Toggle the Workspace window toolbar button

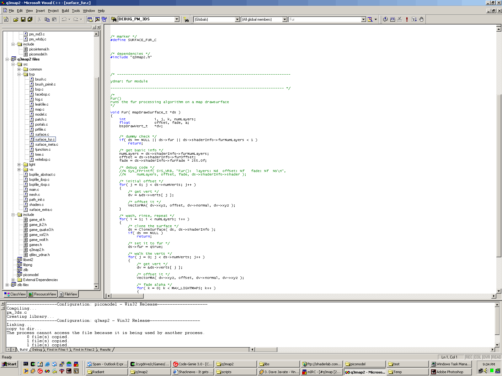coord(90,19)
